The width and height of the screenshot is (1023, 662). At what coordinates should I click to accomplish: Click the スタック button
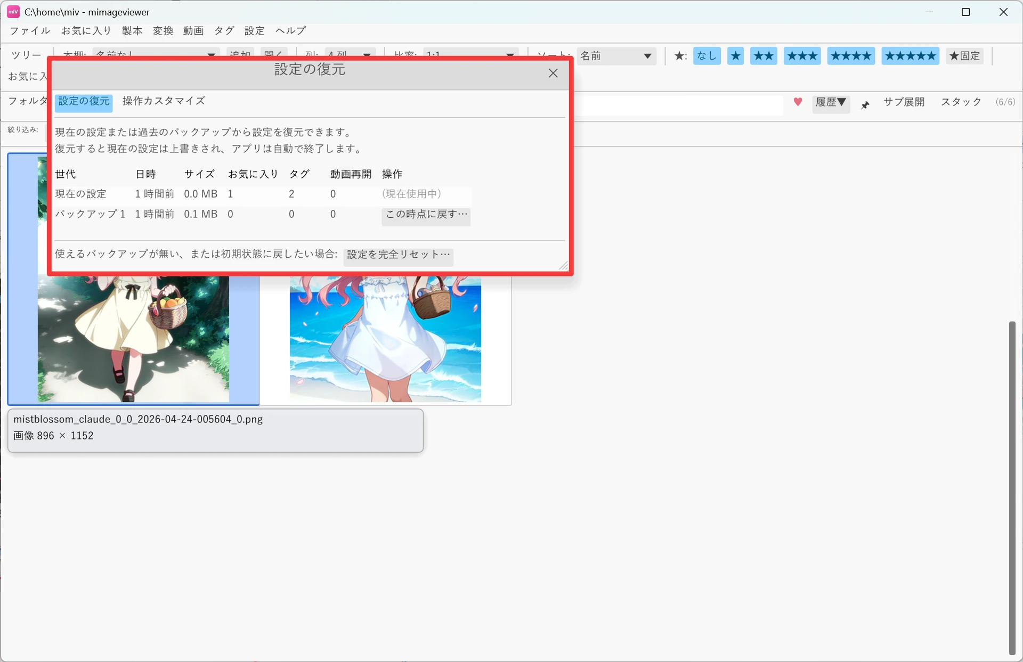click(961, 102)
